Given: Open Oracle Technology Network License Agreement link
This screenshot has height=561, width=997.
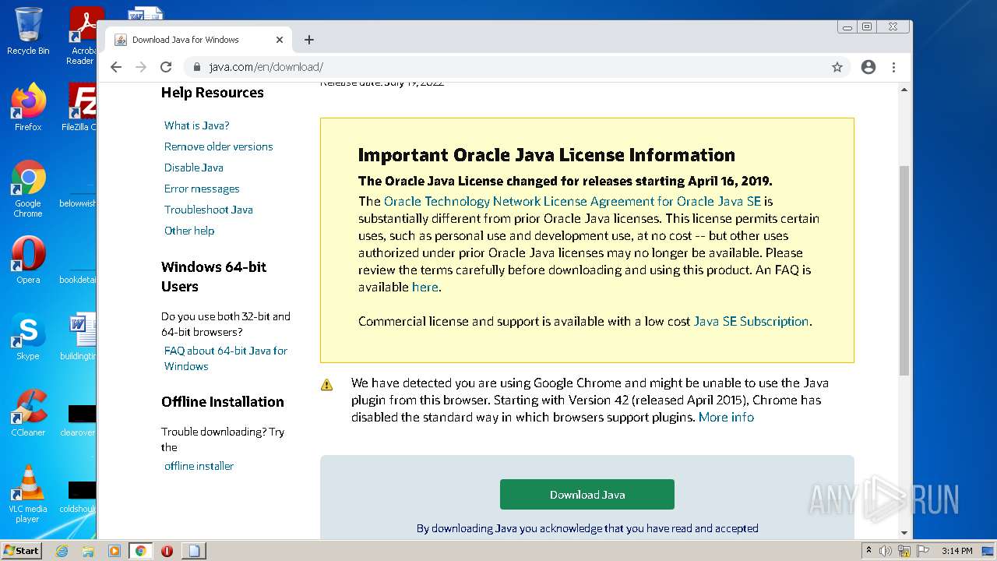Looking at the screenshot, I should 572,201.
